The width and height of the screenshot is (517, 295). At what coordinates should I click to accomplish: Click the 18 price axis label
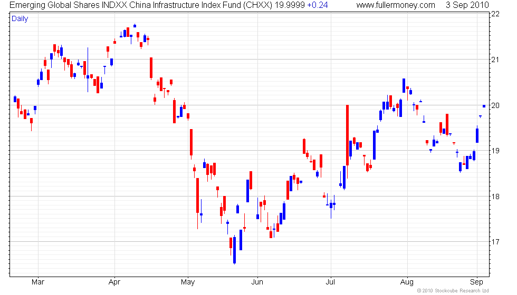point(495,196)
